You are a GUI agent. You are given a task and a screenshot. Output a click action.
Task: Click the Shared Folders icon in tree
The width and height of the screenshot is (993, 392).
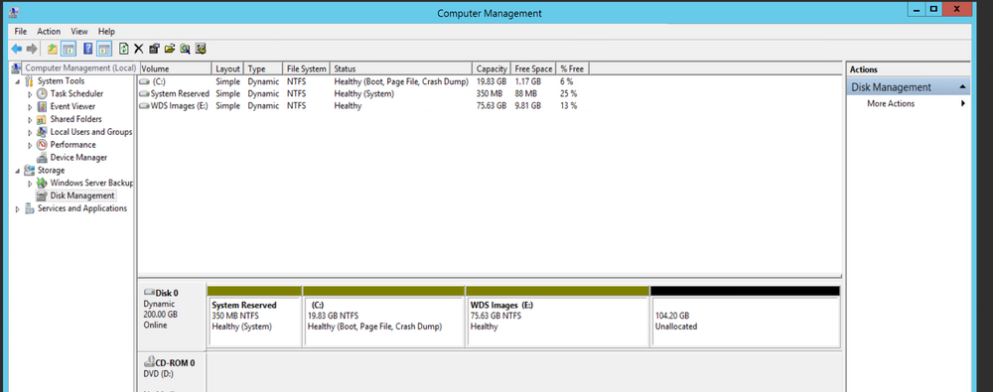42,119
